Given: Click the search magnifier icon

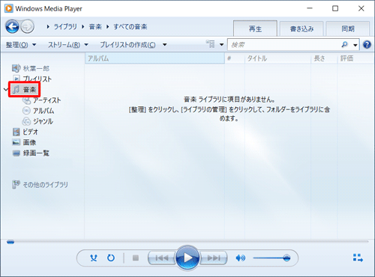Looking at the screenshot, I should (344, 45).
